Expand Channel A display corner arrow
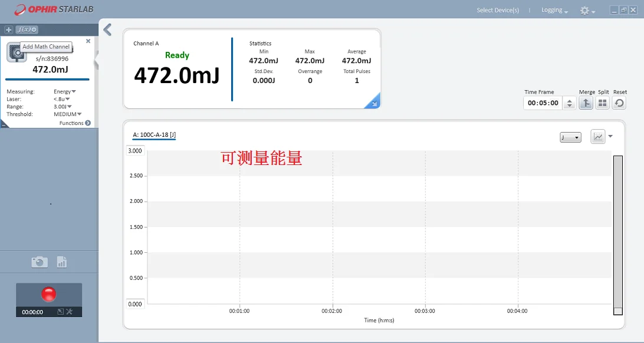Screen dimensions: 644x343 tap(373, 102)
